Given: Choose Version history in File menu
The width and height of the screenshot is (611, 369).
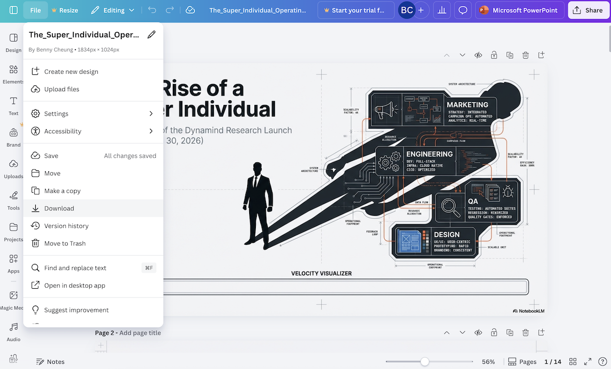Looking at the screenshot, I should tap(66, 226).
